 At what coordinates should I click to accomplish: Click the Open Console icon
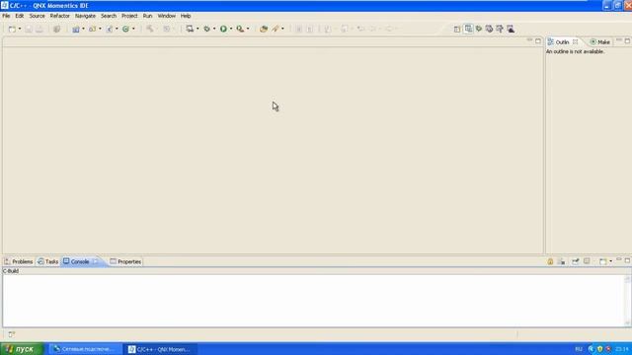(x=602, y=261)
